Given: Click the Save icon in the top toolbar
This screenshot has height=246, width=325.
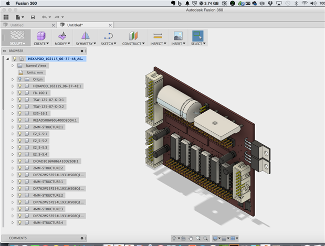Looking at the screenshot, I should click(33, 17).
